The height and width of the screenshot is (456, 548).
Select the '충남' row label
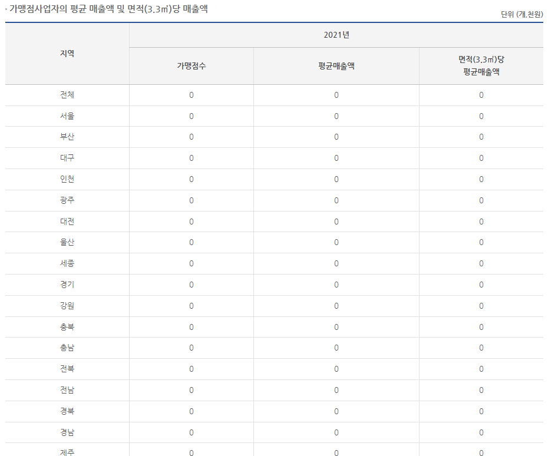pyautogui.click(x=67, y=348)
